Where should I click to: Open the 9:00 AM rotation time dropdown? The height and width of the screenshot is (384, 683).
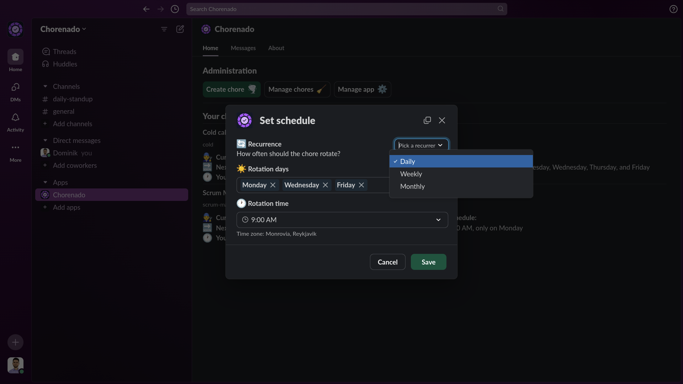pos(342,220)
